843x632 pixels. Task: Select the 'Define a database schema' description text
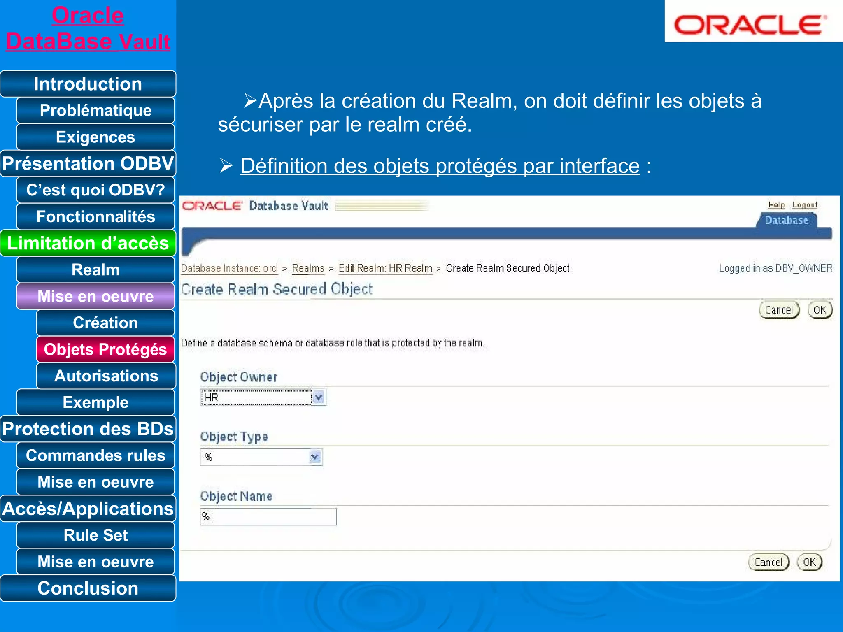[333, 343]
